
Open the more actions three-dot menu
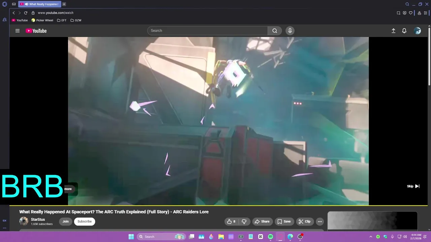(x=320, y=221)
